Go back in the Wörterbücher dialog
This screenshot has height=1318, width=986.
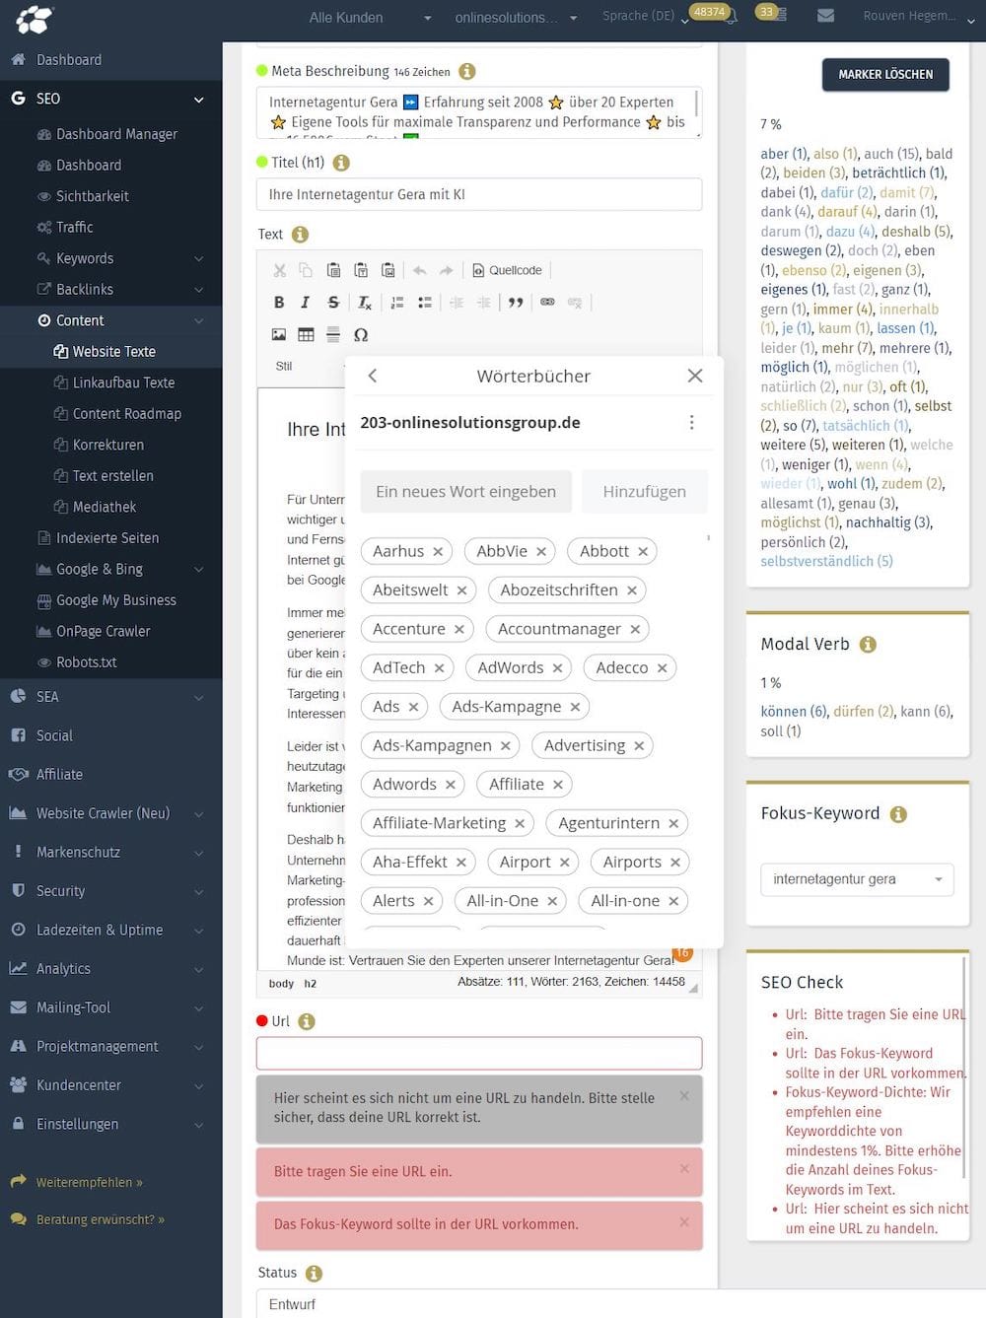(x=373, y=376)
